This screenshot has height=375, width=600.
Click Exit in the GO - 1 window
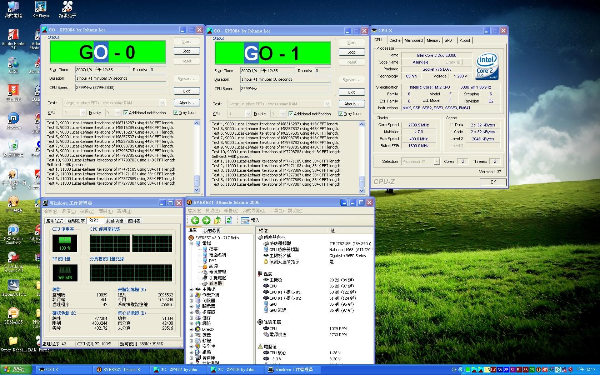coord(351,92)
